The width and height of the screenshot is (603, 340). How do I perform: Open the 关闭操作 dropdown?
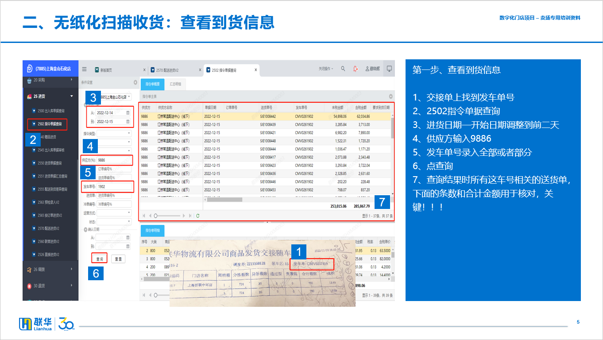click(326, 69)
